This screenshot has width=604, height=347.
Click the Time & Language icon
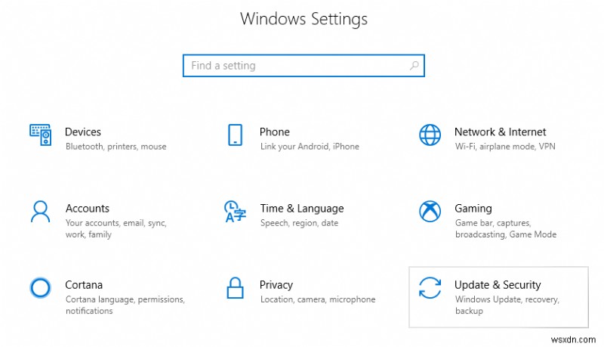pyautogui.click(x=235, y=211)
